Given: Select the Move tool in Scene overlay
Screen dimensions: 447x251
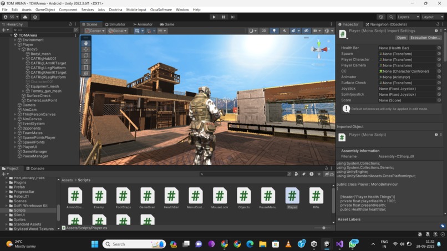Looking at the screenshot, I should coord(86,49).
